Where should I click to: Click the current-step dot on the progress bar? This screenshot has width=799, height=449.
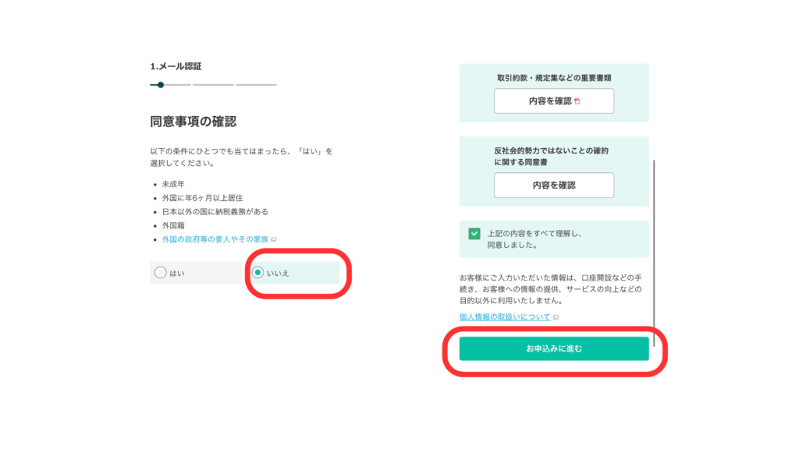pyautogui.click(x=161, y=85)
